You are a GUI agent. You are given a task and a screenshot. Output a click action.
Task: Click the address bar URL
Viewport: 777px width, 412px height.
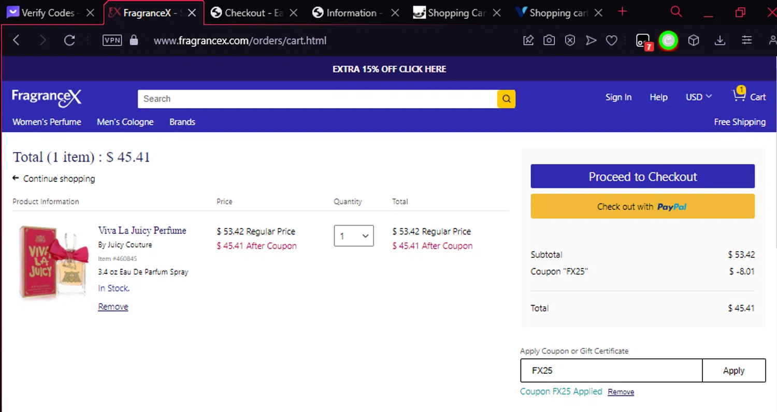[240, 40]
